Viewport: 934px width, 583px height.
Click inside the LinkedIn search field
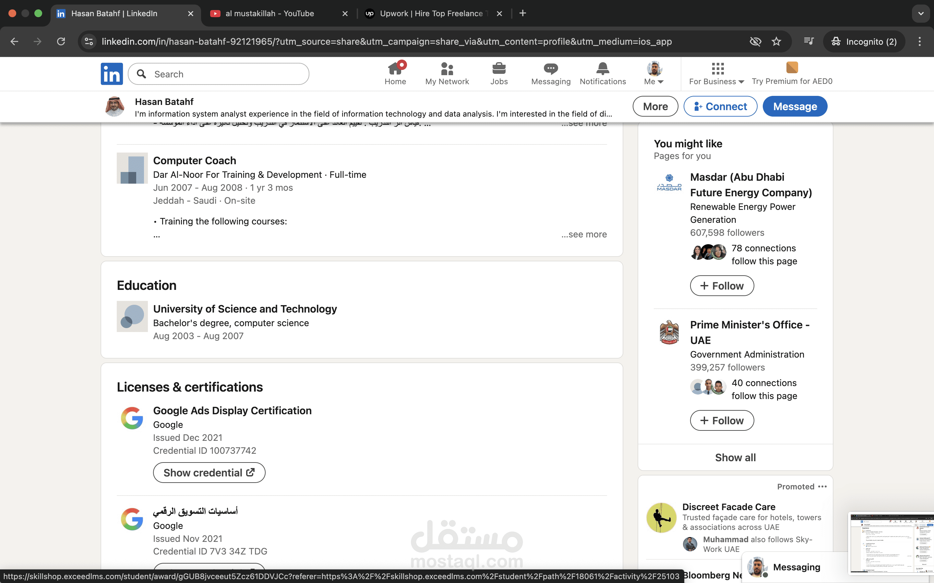[x=218, y=74]
